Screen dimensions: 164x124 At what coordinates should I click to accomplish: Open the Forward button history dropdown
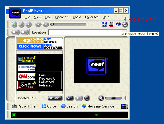click(x=26, y=32)
